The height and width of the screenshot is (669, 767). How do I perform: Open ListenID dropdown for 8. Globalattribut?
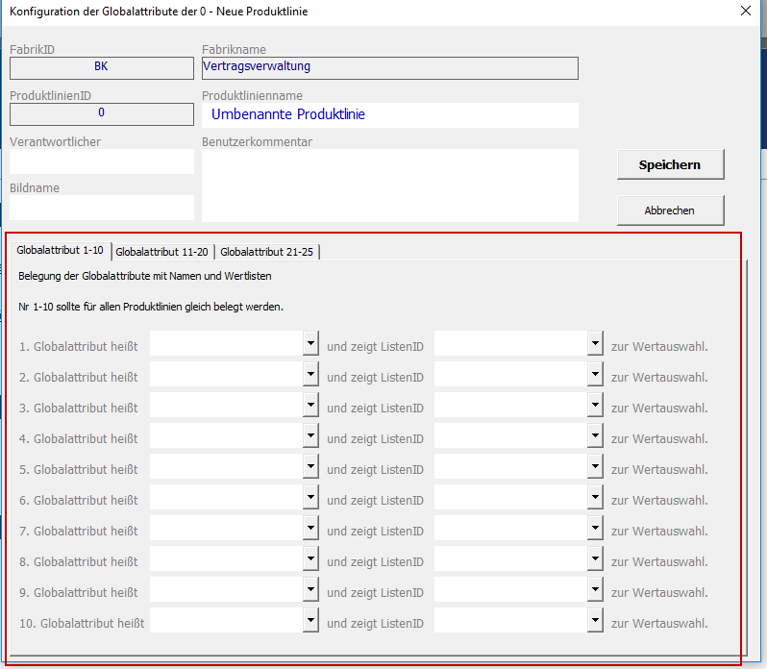point(595,559)
